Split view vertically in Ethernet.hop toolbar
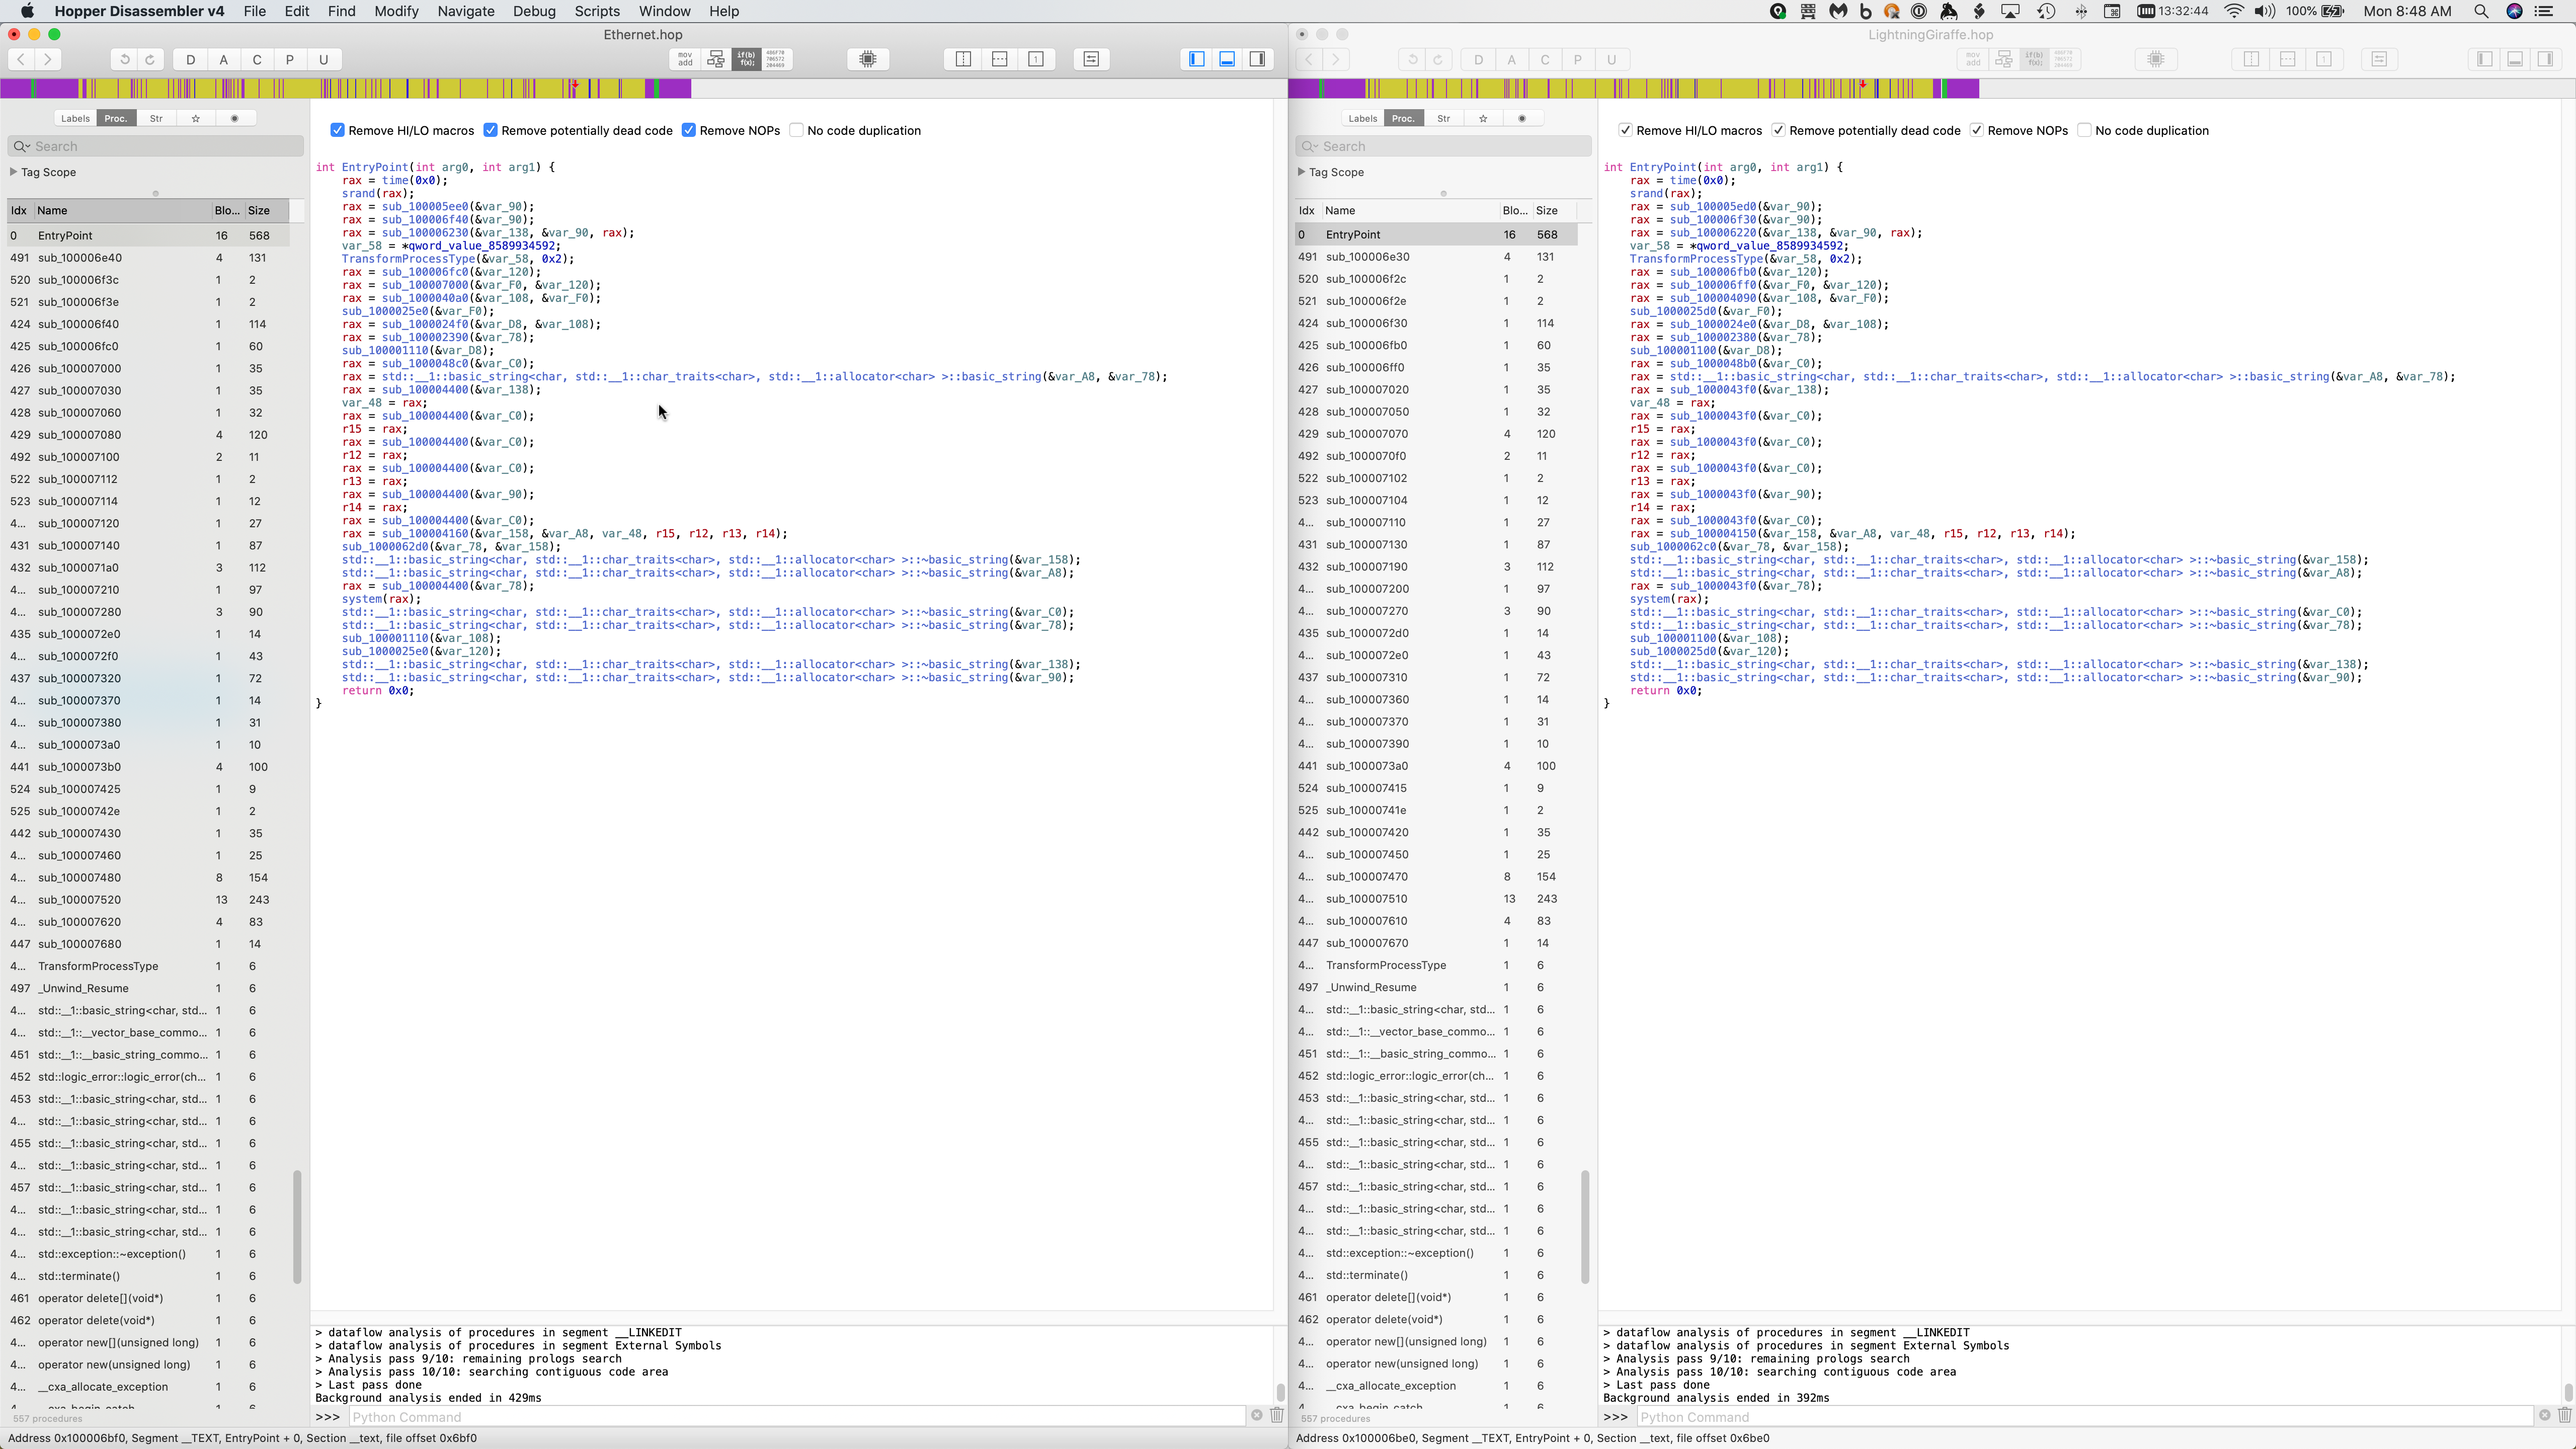The image size is (2576, 1449). click(963, 59)
